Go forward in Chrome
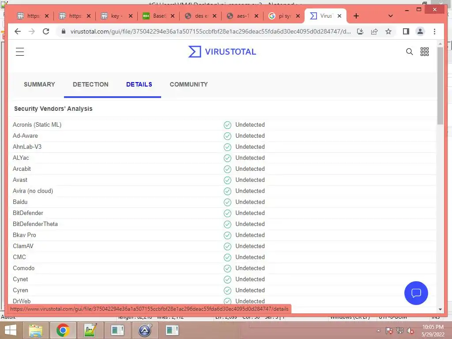Viewport: 452px width, 339px height. pyautogui.click(x=32, y=31)
